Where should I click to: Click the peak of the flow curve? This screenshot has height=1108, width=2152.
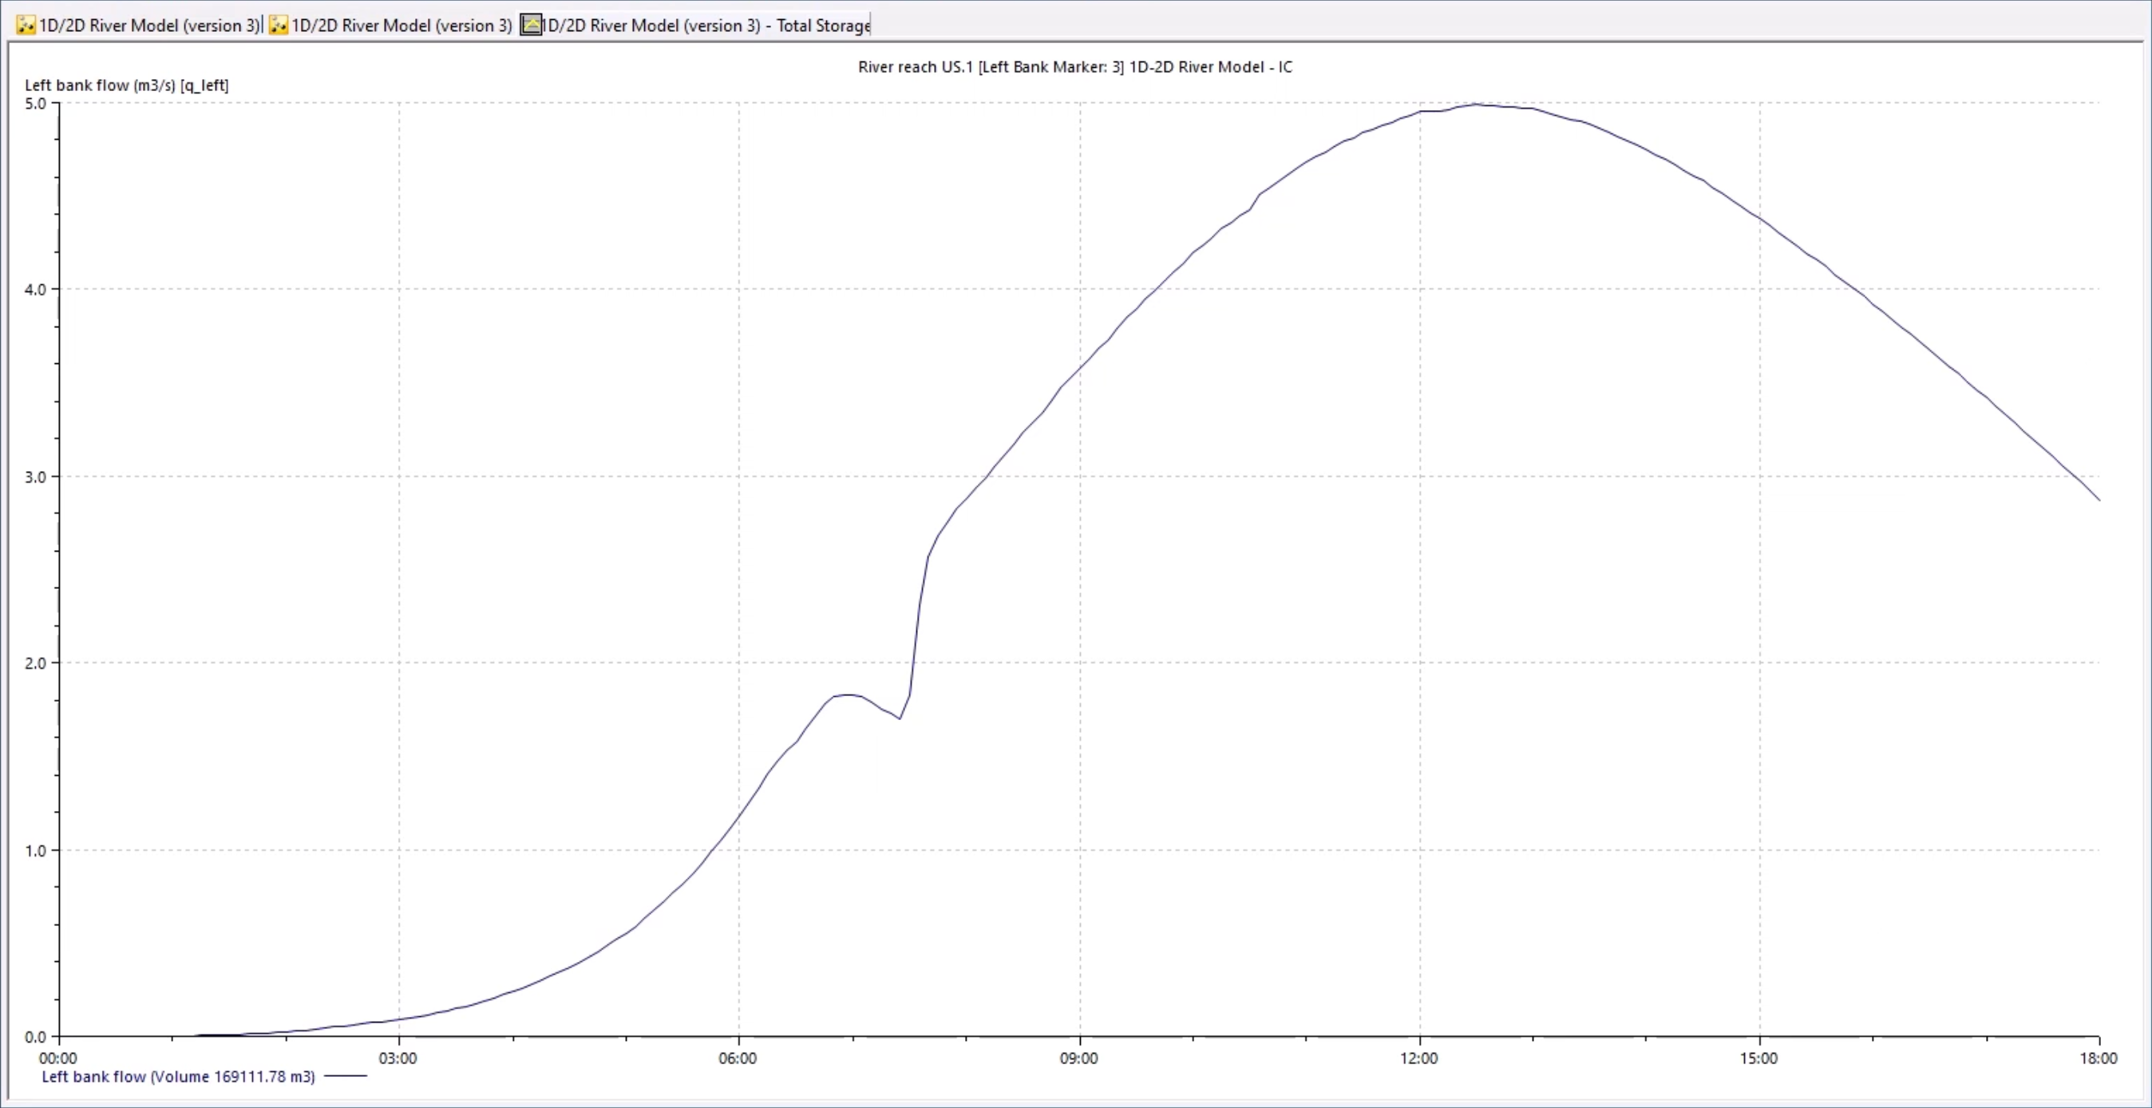click(x=1476, y=105)
